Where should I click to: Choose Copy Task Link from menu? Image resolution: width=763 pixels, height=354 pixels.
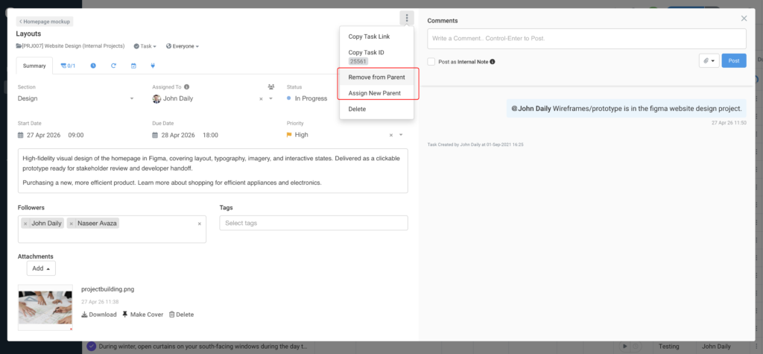[369, 37]
